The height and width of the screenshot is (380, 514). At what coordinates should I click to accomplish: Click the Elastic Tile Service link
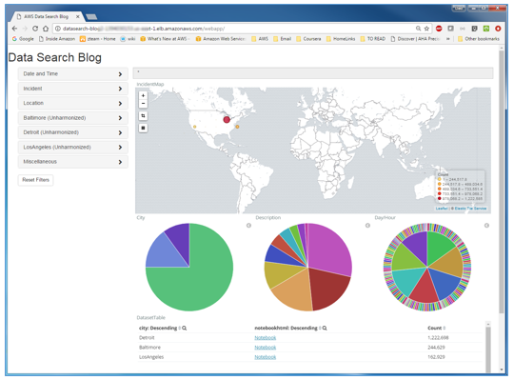pyautogui.click(x=470, y=209)
